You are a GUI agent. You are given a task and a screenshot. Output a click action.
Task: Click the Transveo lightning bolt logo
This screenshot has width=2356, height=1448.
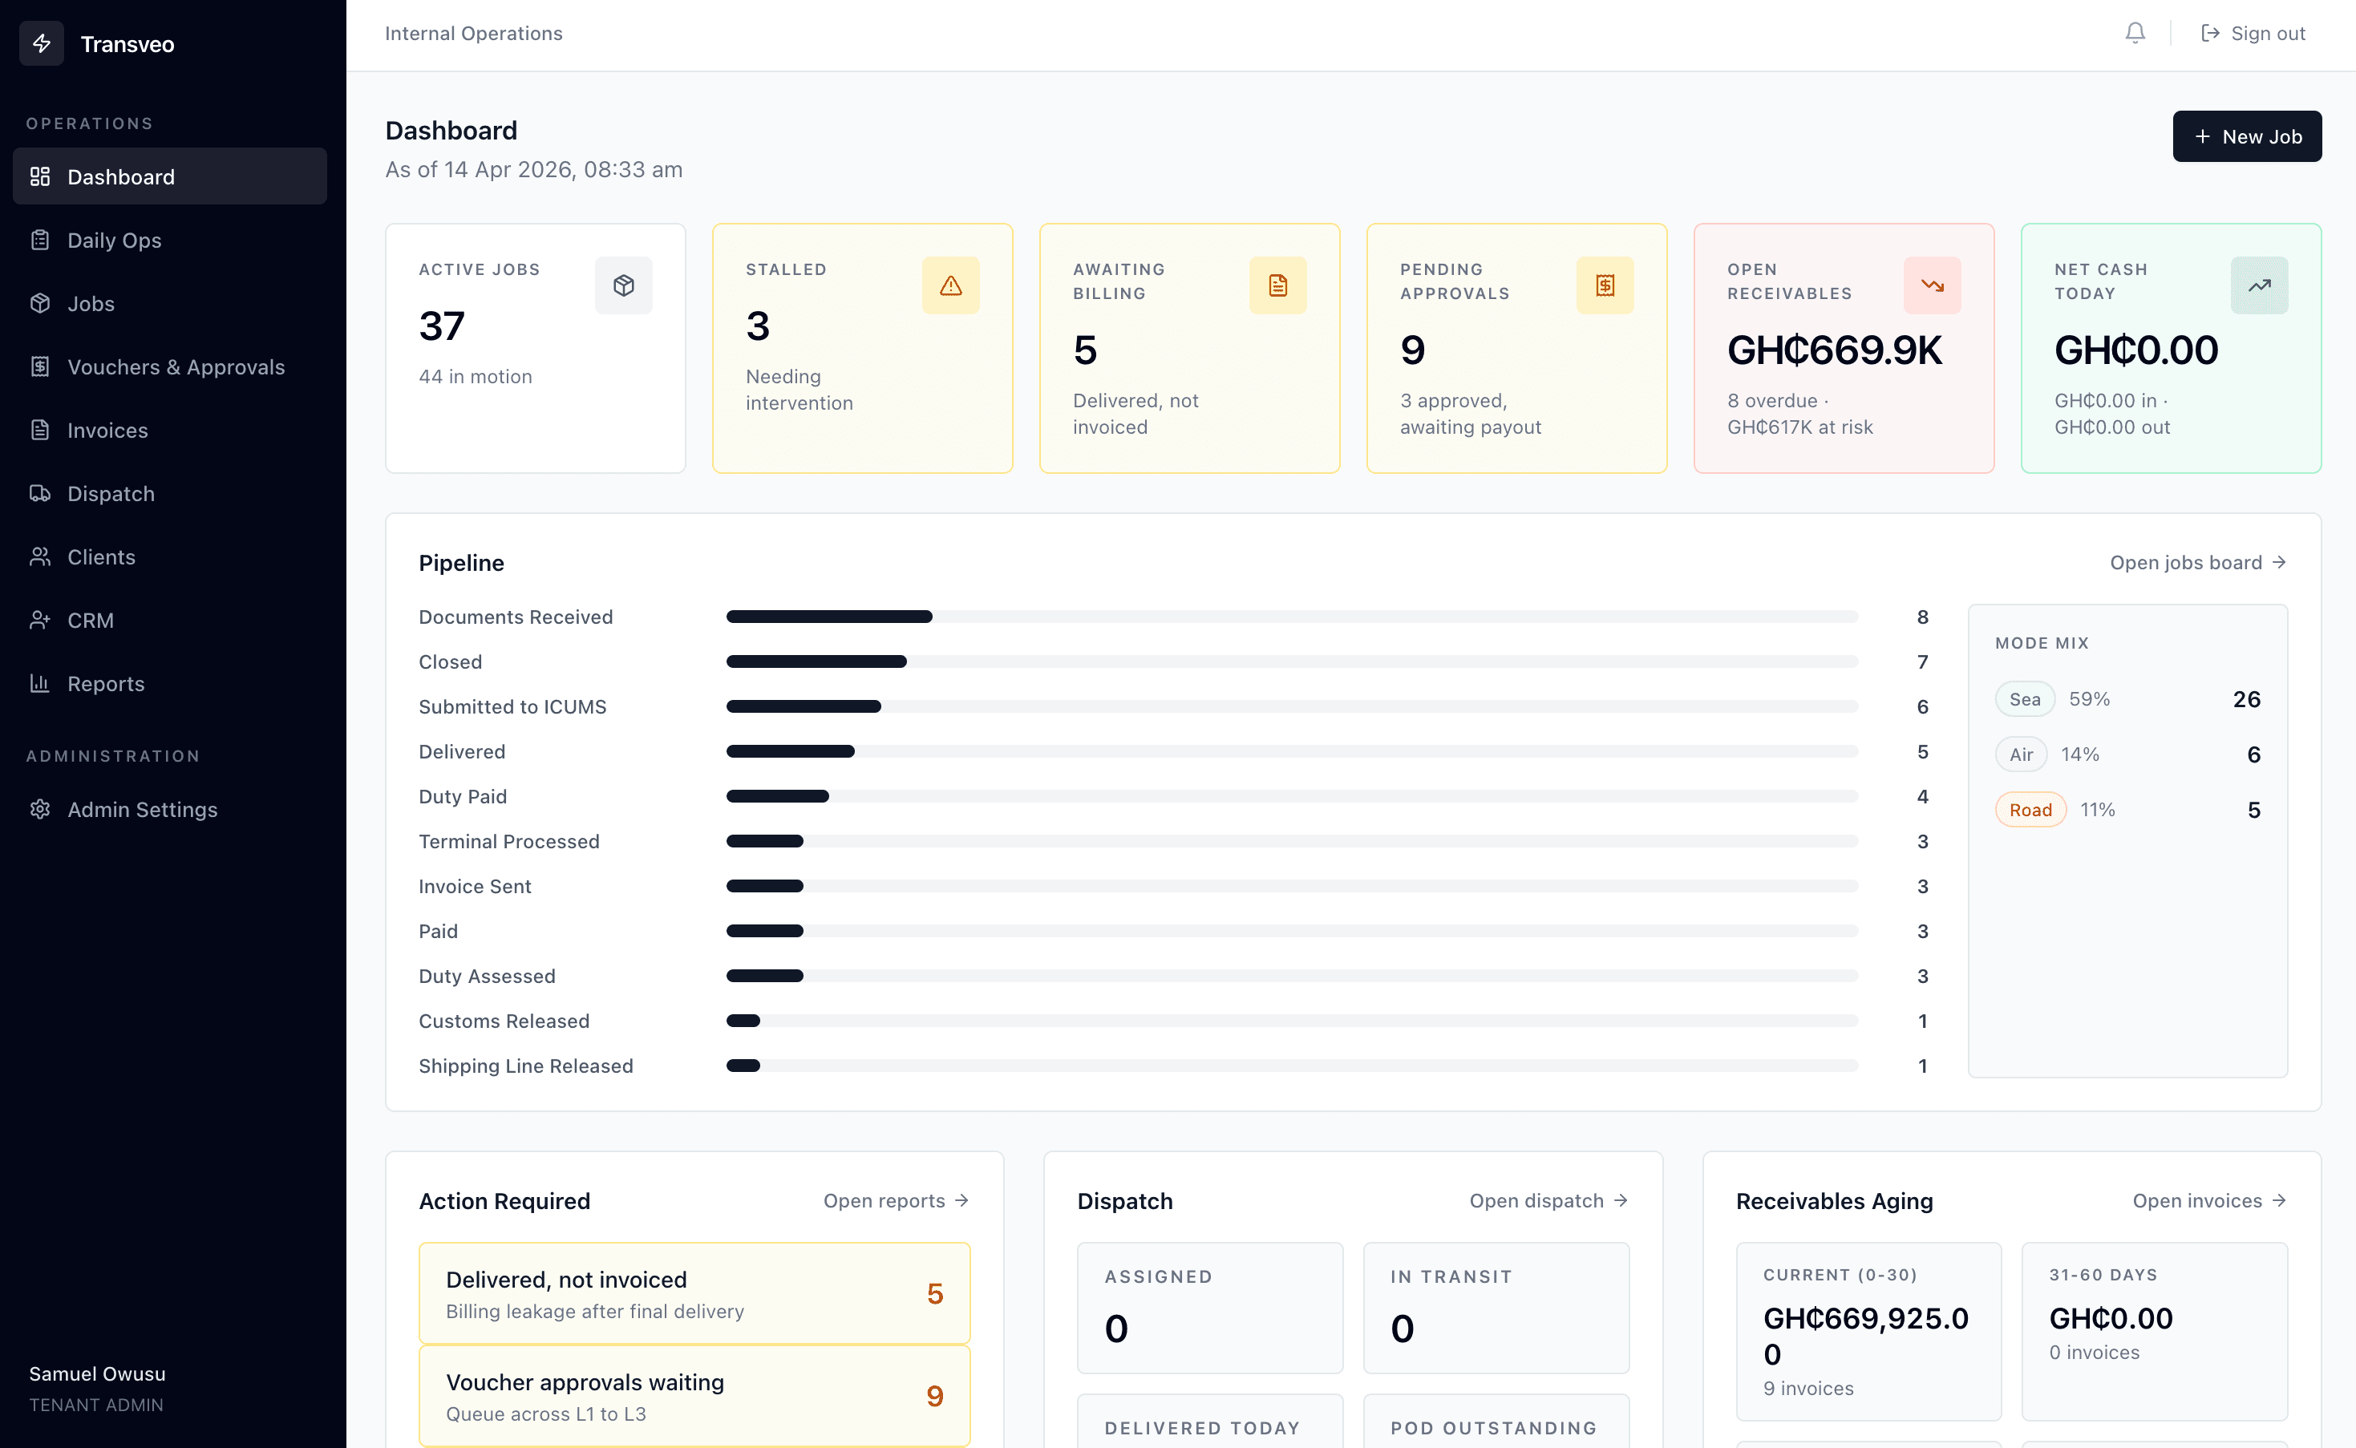click(x=41, y=43)
